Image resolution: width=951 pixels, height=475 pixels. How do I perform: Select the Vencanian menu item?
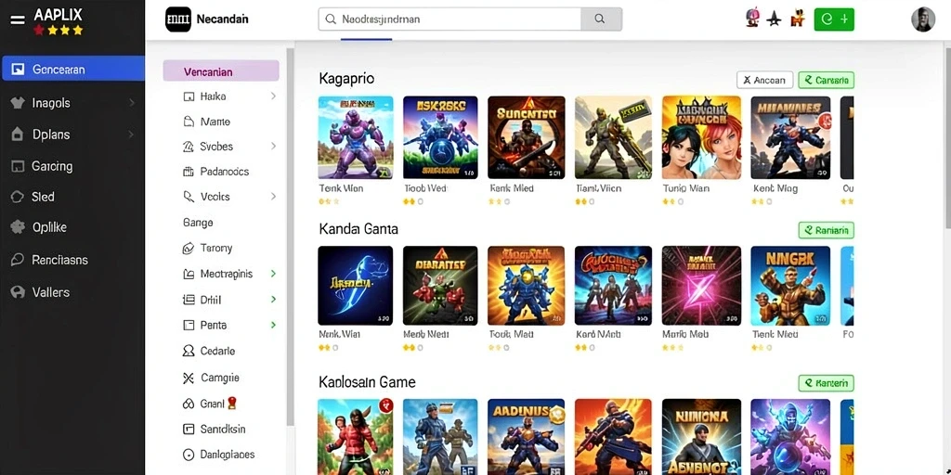tap(221, 71)
